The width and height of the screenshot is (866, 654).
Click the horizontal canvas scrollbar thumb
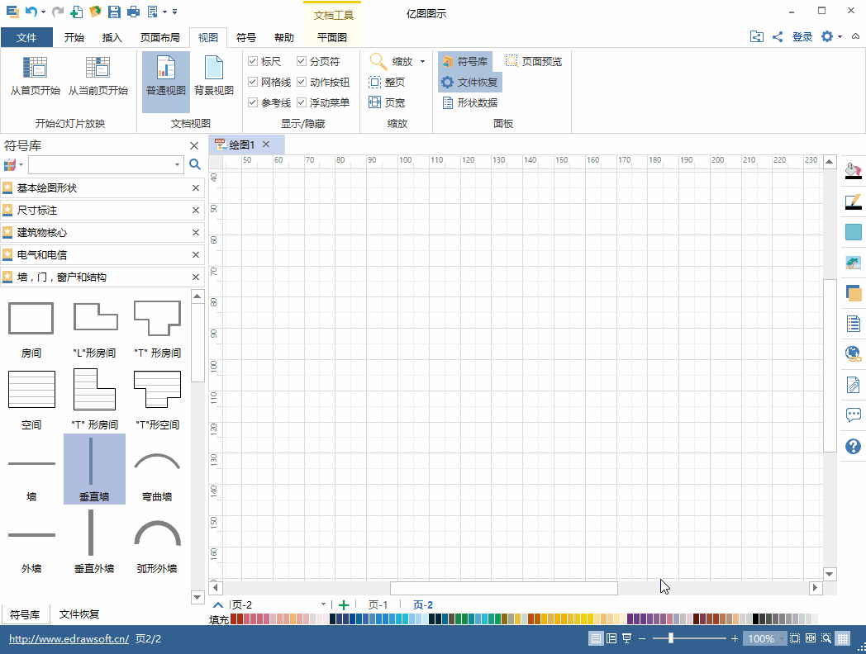[x=504, y=588]
